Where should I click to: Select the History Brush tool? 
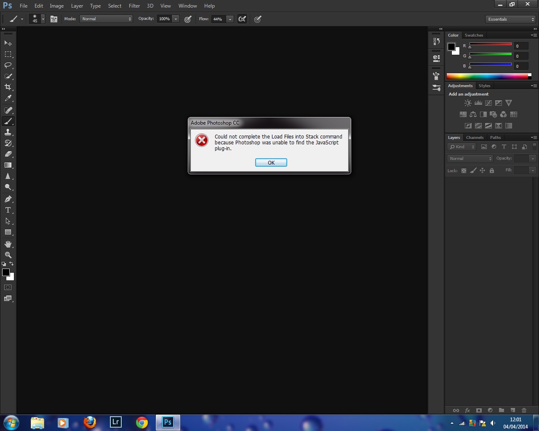pos(8,143)
